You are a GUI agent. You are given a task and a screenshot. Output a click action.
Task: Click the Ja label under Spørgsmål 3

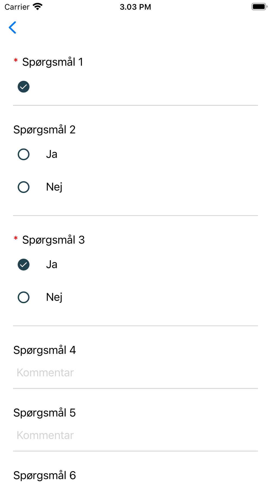coord(51,265)
